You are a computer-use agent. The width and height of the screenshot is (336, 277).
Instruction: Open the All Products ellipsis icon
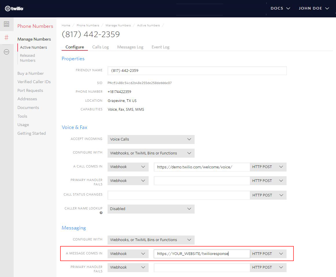(6, 52)
